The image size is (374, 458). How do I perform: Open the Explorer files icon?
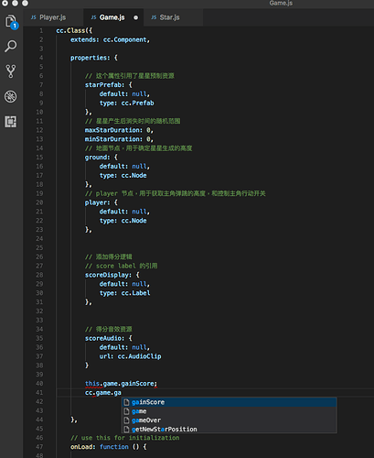[11, 21]
